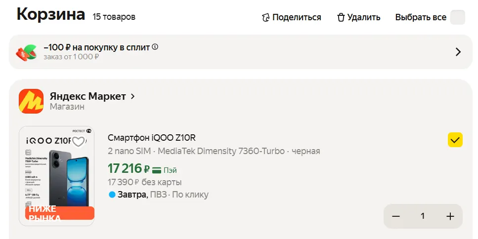The height and width of the screenshot is (239, 478).
Task: Click the share arrow icon
Action: coord(266,18)
